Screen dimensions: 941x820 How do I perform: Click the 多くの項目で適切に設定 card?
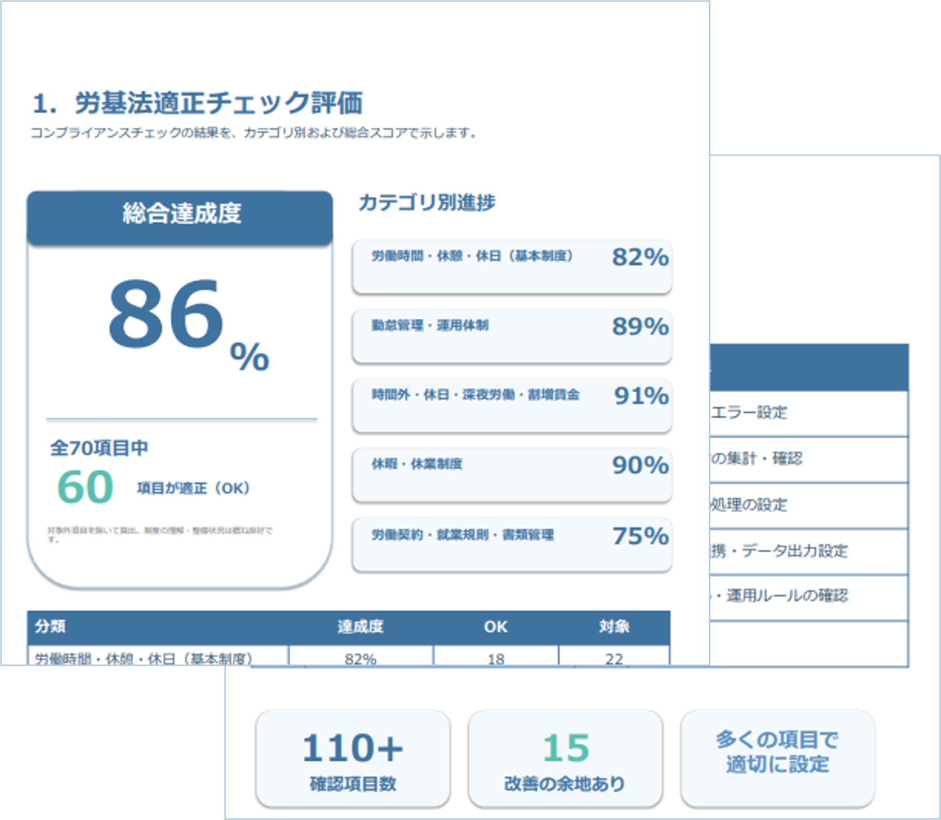[777, 759]
